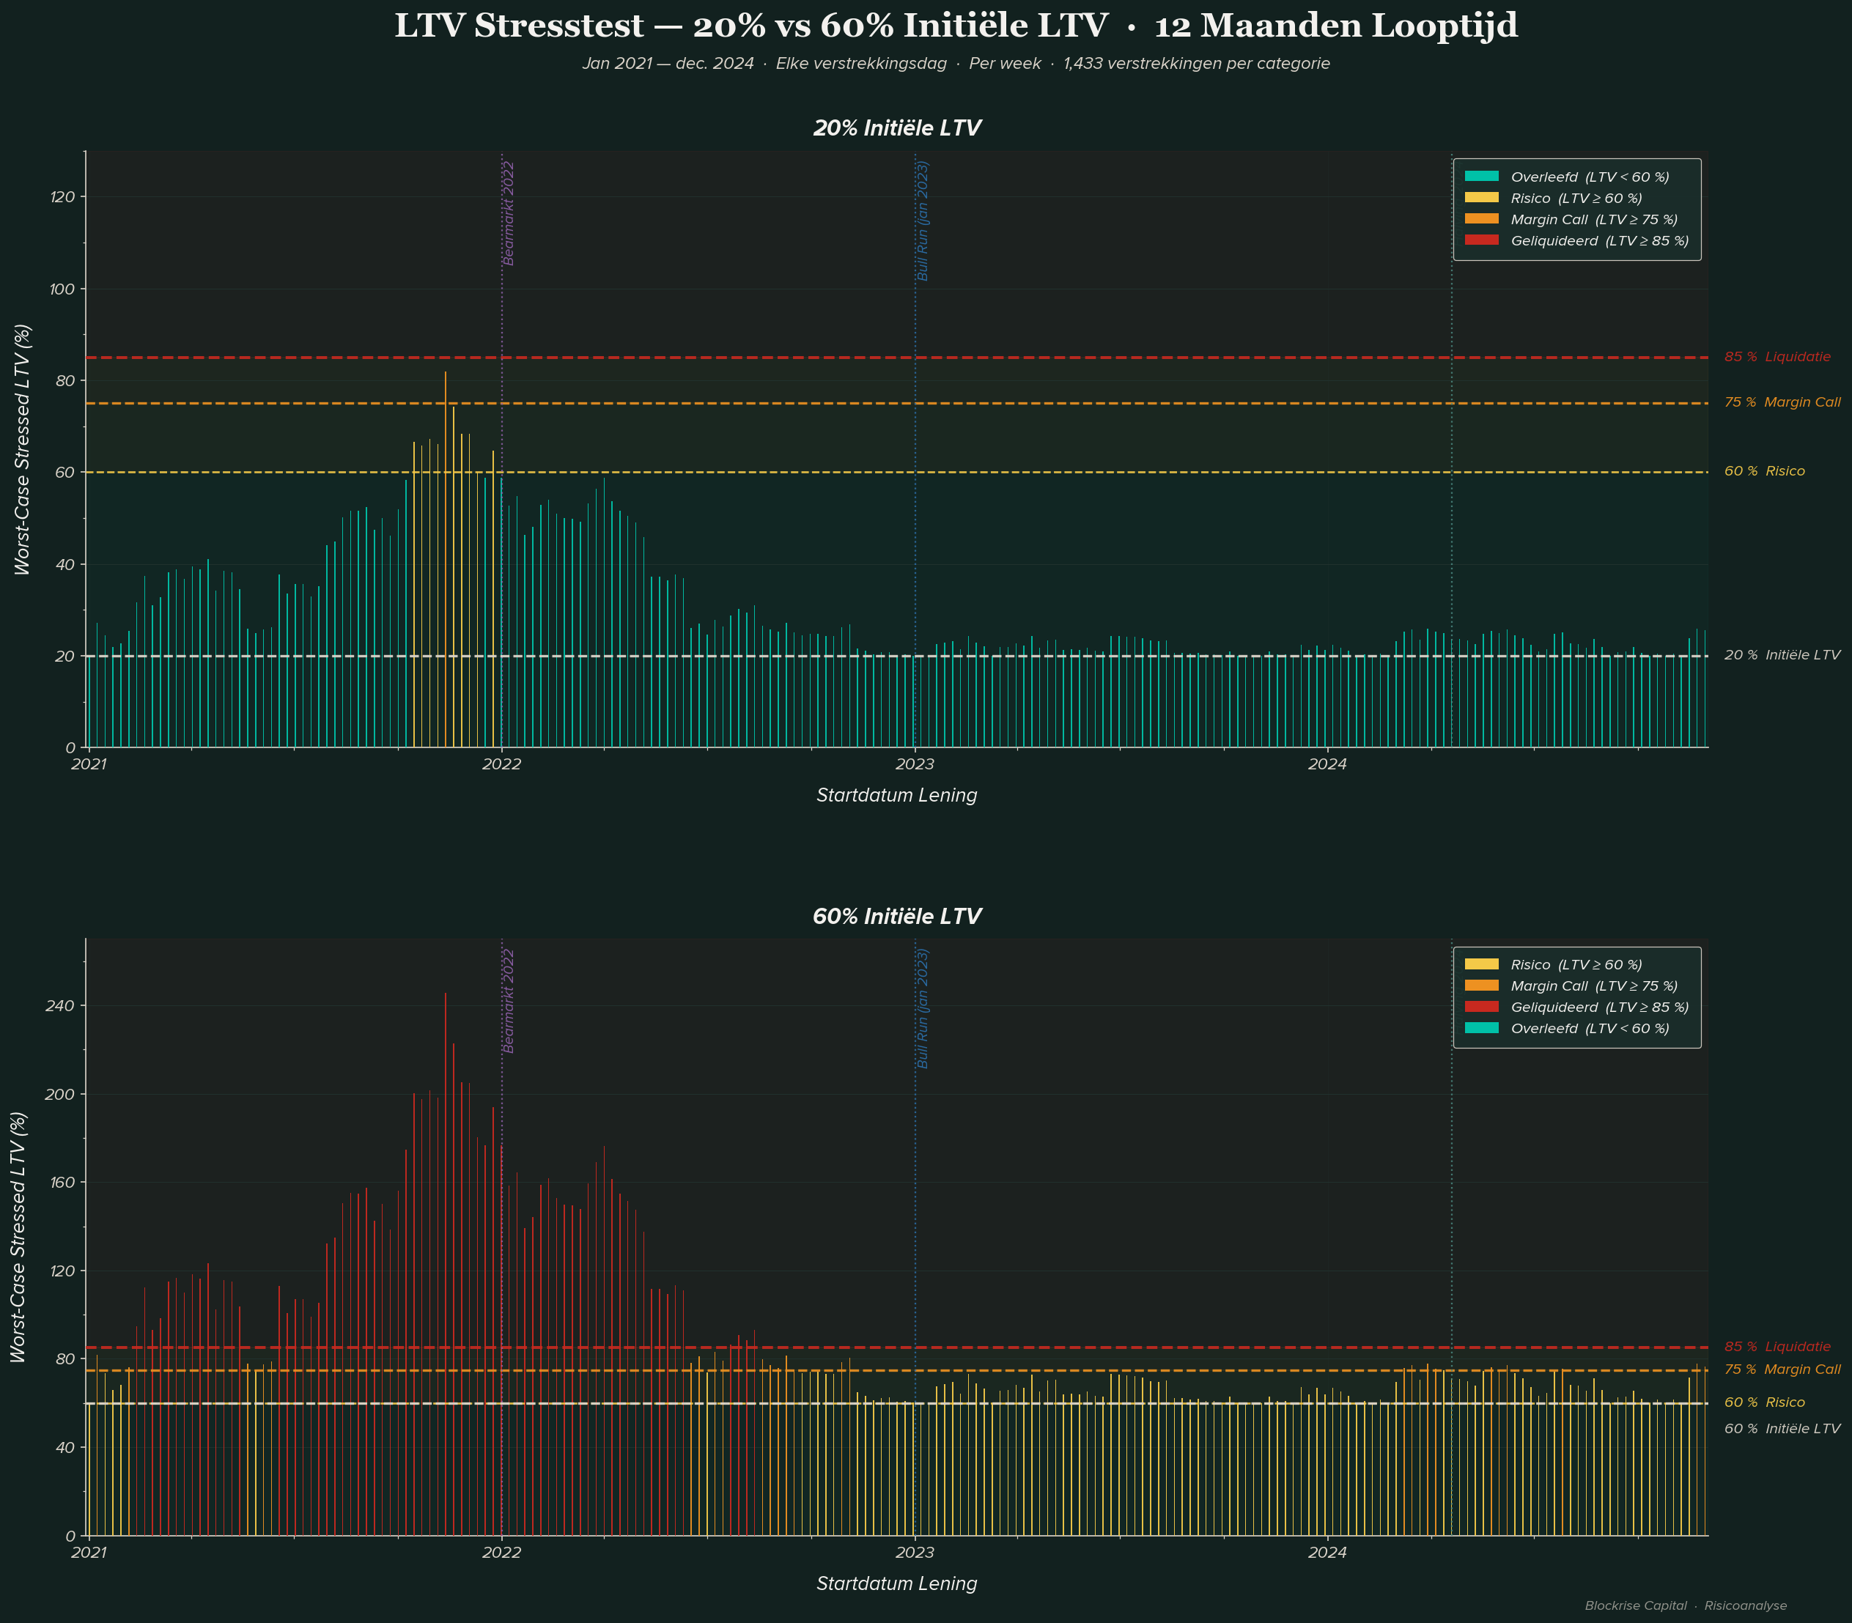Screen dimensions: 1852x1623
Task: Click the '60 % Initiële LTV' label on bottom chart
Action: pos(1782,1428)
